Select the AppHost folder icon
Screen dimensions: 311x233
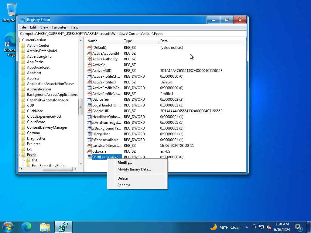pyautogui.click(x=23, y=73)
